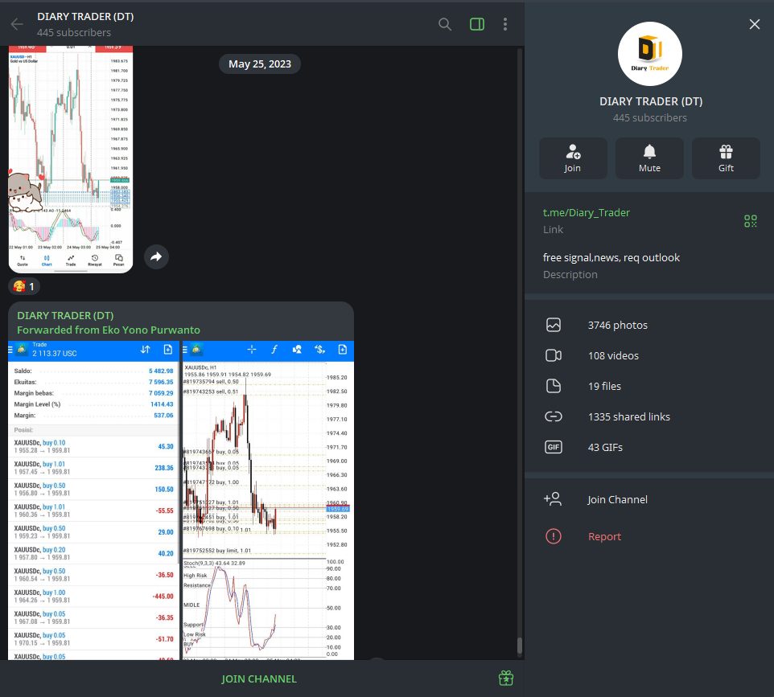774x697 pixels.
Task: Show the channel QR code
Action: pyautogui.click(x=750, y=221)
